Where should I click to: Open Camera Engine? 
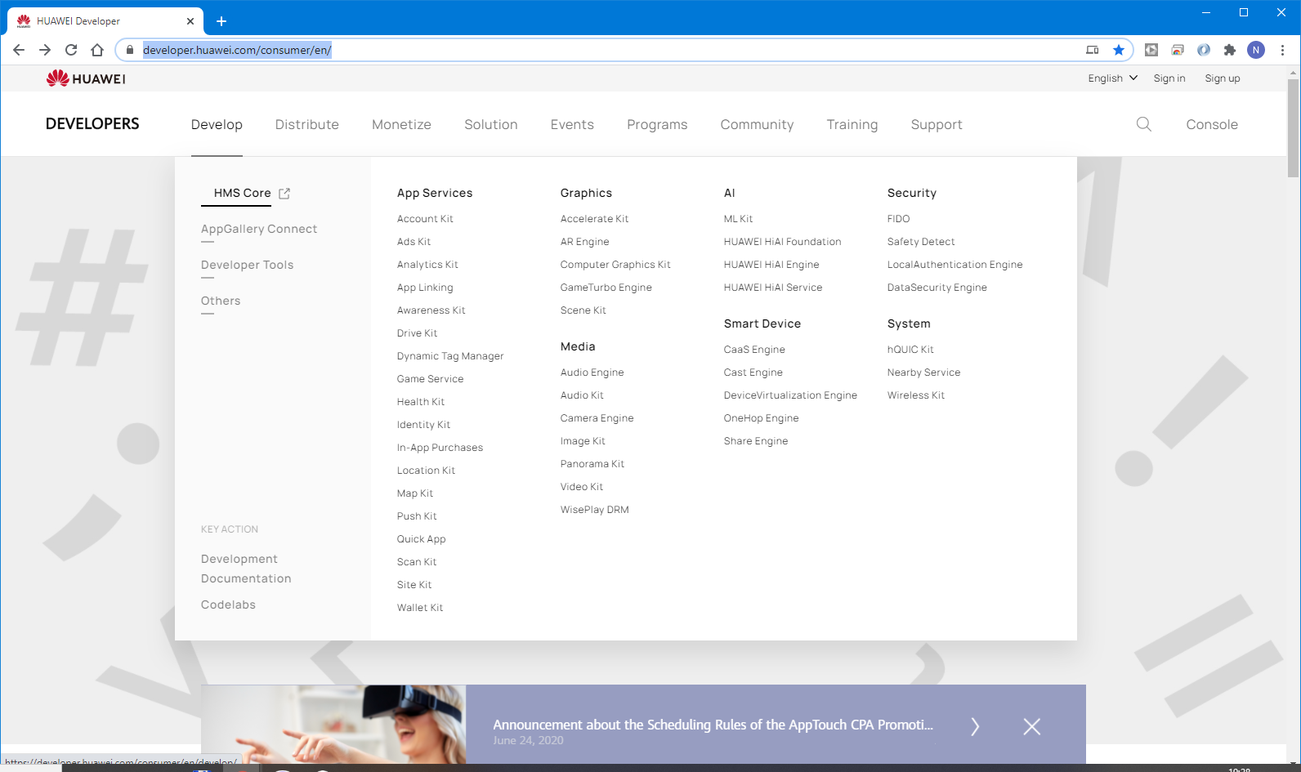coord(597,418)
